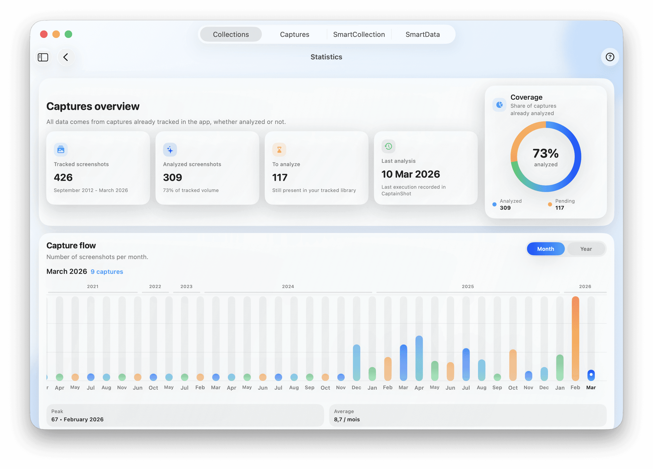The width and height of the screenshot is (653, 469).
Task: Switch to the Captures tab
Action: (294, 34)
